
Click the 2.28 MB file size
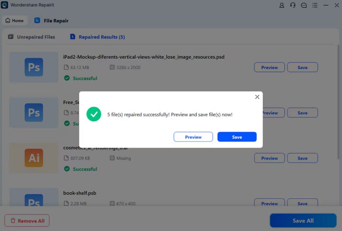coord(78,204)
